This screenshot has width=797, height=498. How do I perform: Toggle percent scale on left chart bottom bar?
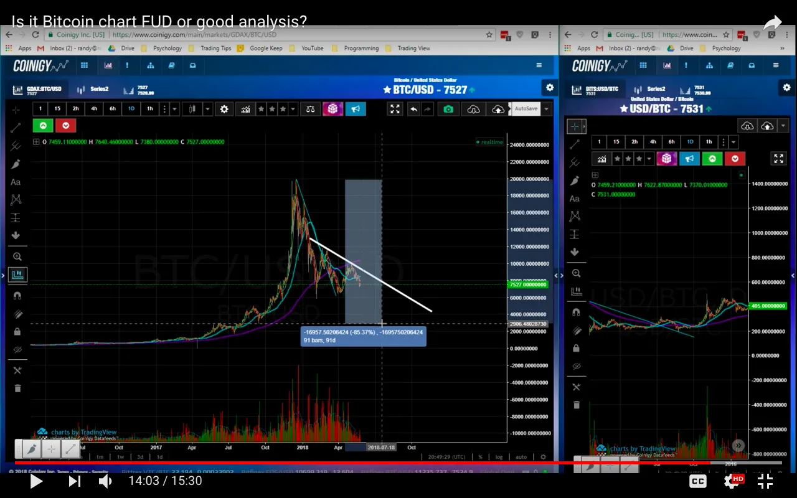pos(481,457)
